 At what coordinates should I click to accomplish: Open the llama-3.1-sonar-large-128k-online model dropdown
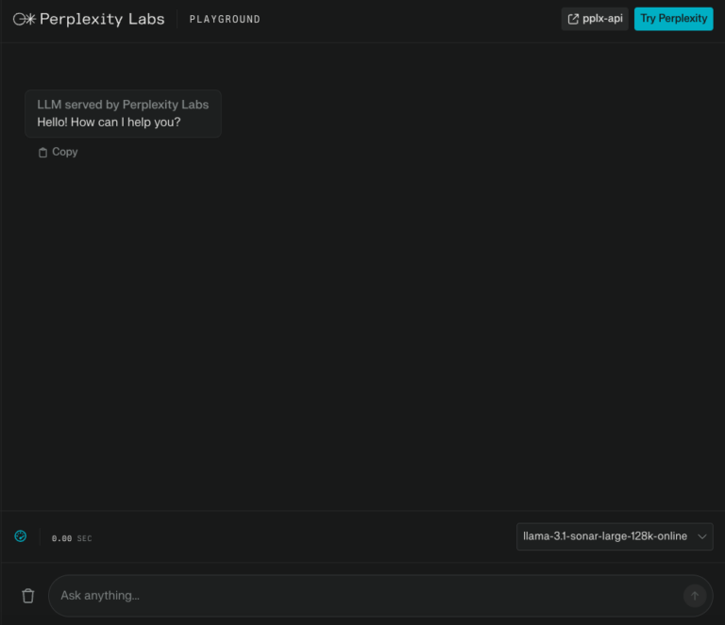605,536
